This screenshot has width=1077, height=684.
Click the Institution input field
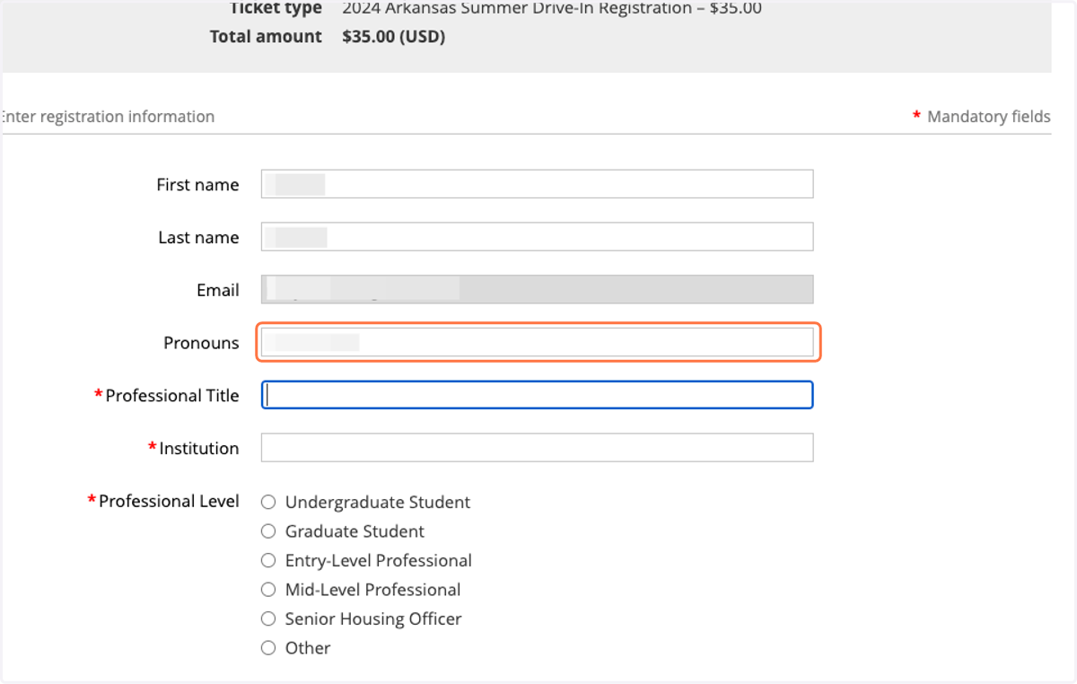tap(537, 448)
